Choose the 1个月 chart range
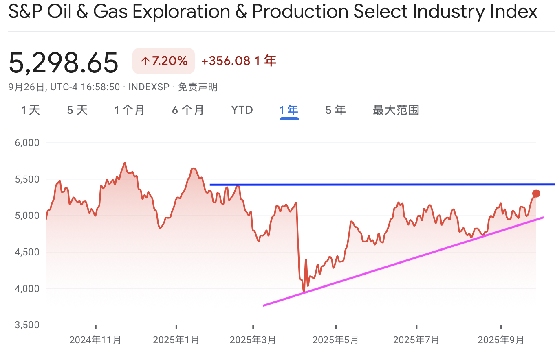This screenshot has width=555, height=353. [130, 110]
